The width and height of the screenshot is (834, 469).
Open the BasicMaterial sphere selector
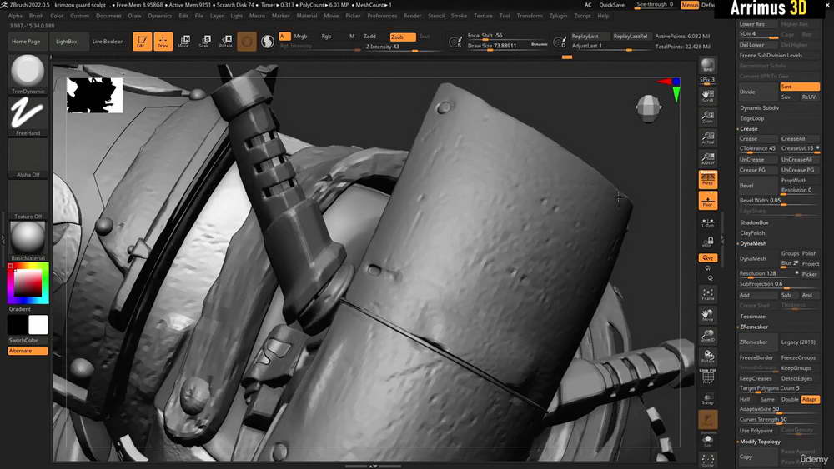click(28, 241)
